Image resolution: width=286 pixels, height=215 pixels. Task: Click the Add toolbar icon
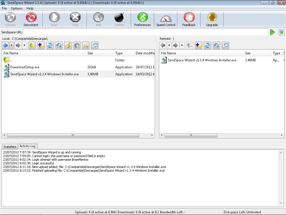click(x=99, y=17)
